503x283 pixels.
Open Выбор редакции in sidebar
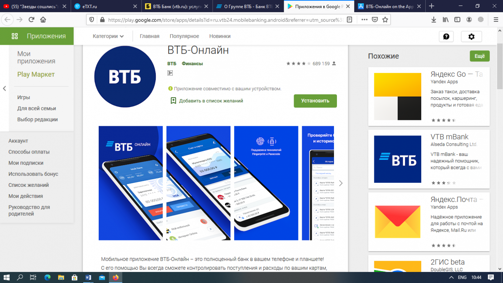click(37, 119)
